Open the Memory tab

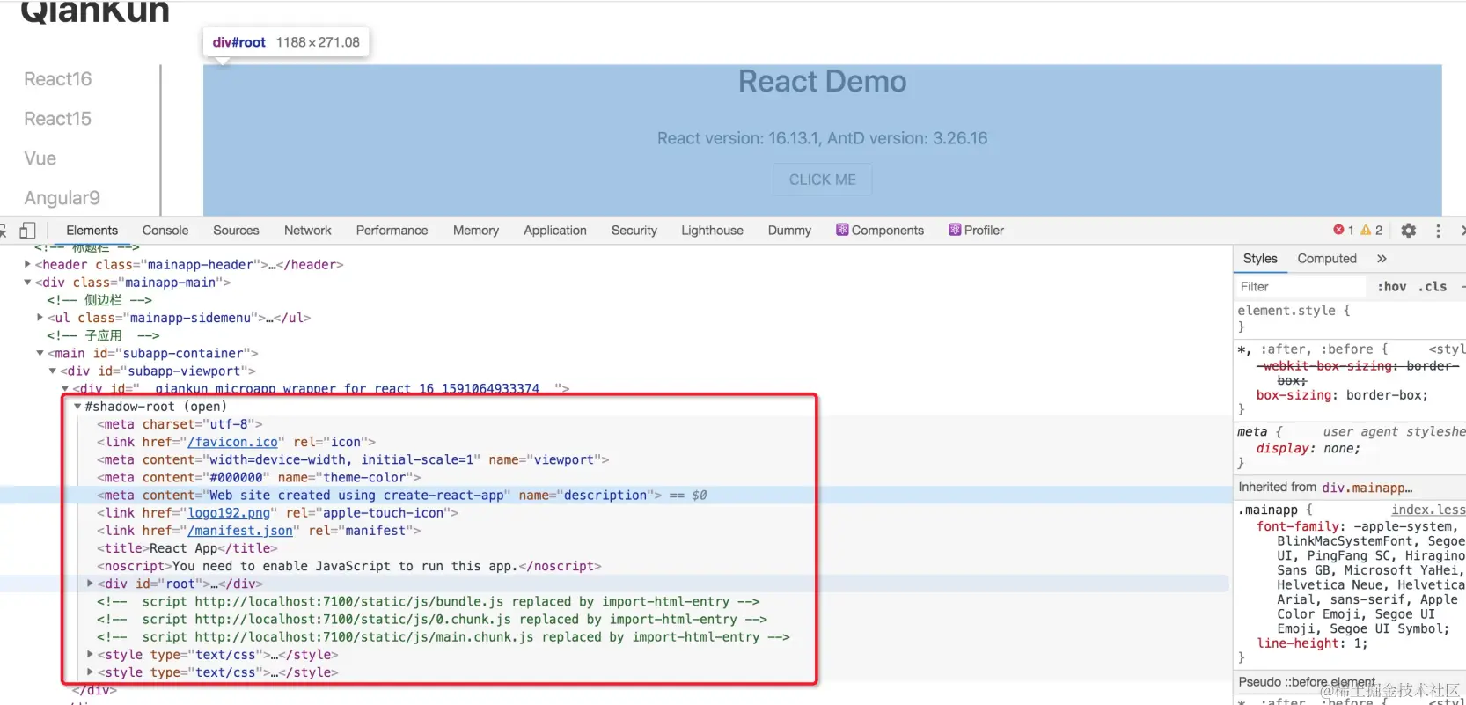pyautogui.click(x=476, y=231)
